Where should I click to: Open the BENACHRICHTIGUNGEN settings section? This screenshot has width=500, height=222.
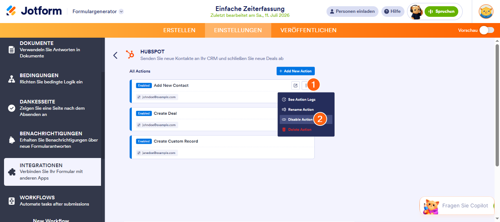pos(52,140)
